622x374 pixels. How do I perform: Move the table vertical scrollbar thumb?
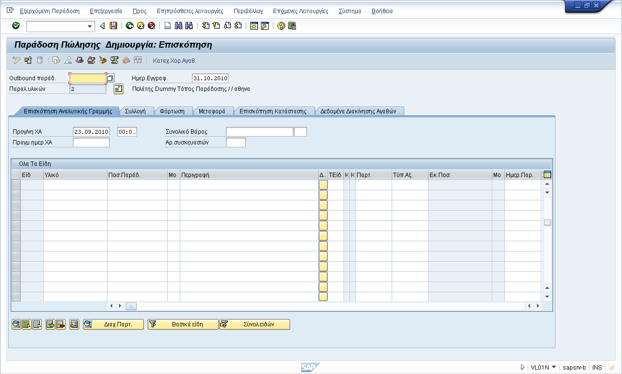coord(547,222)
